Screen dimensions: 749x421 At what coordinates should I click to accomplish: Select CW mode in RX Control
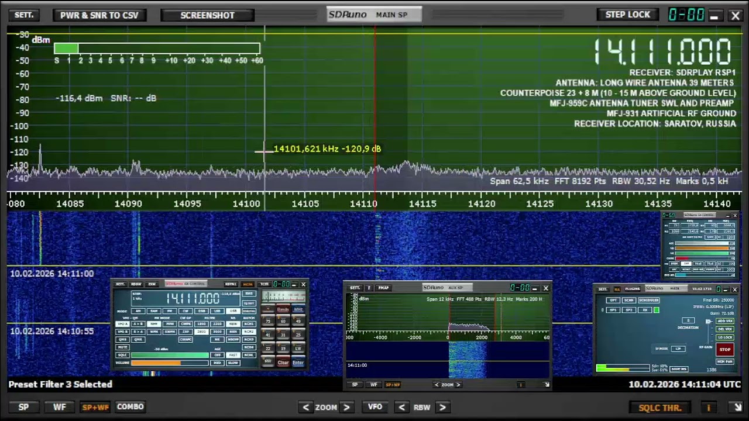click(x=185, y=311)
